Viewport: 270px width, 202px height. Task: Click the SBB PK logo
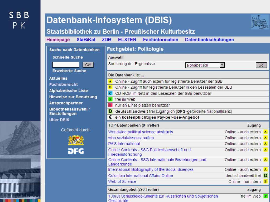click(x=19, y=20)
